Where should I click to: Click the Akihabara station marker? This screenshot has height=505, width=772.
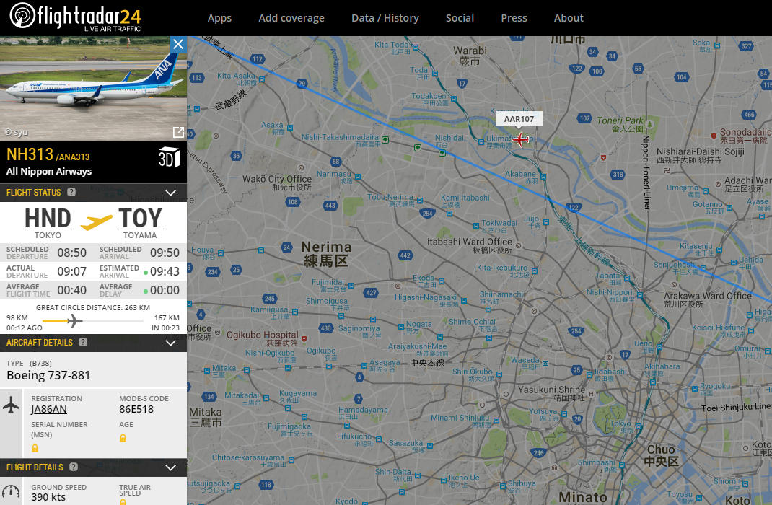pyautogui.click(x=654, y=382)
